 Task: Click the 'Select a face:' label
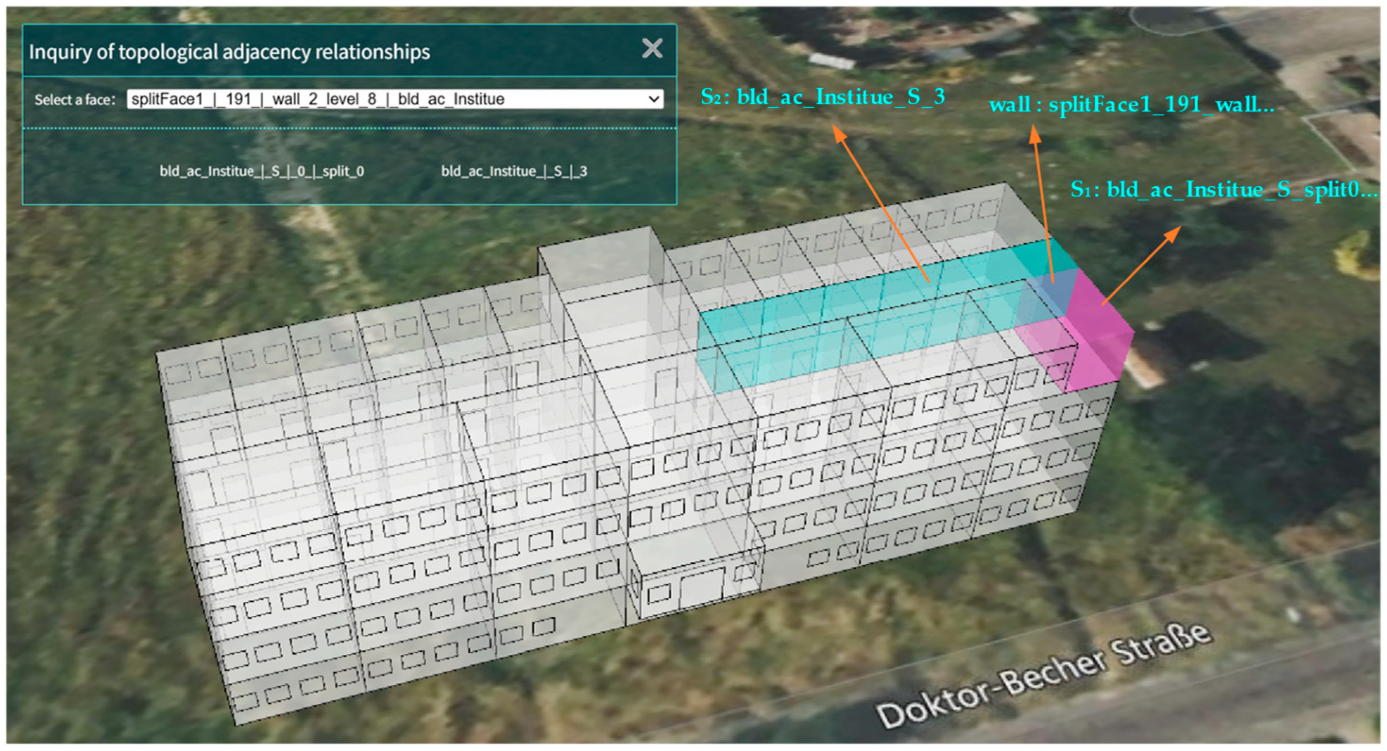coord(75,100)
